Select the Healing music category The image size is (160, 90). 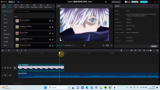pos(6,38)
